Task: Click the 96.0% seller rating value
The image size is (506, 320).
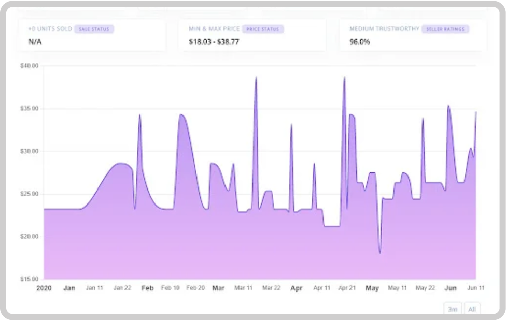Action: pyautogui.click(x=359, y=42)
